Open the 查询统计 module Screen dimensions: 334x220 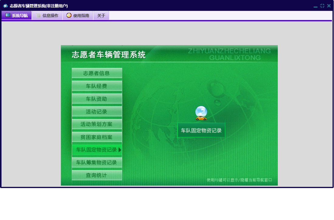(x=97, y=175)
